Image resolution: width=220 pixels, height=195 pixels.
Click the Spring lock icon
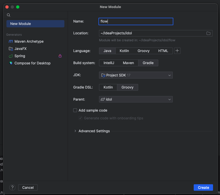[60, 56]
